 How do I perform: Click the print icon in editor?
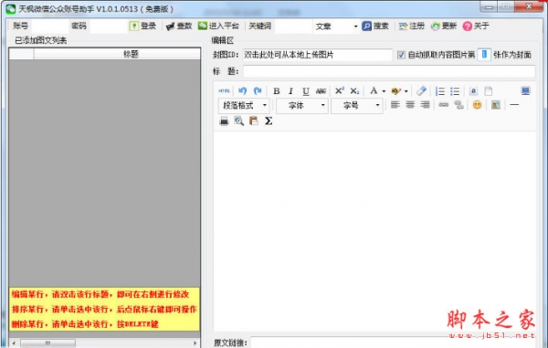pos(224,121)
